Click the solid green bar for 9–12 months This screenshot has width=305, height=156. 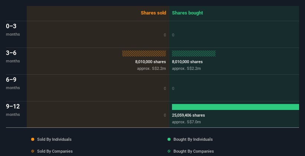236,107
